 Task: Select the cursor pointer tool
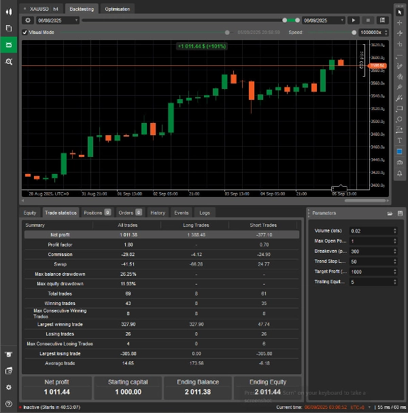[x=400, y=12]
